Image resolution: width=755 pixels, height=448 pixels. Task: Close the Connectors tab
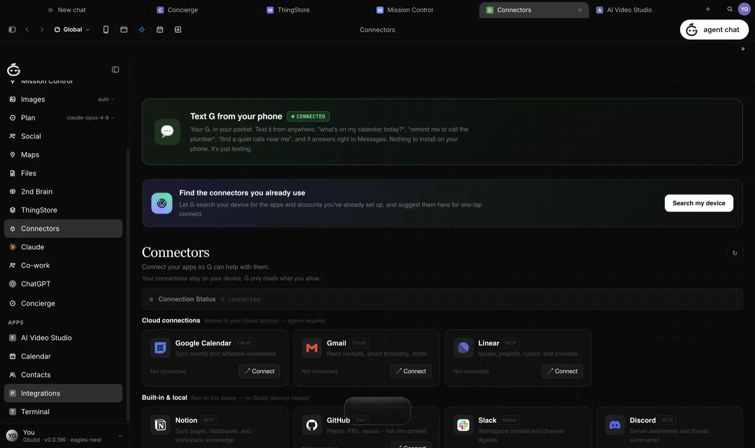click(x=580, y=10)
